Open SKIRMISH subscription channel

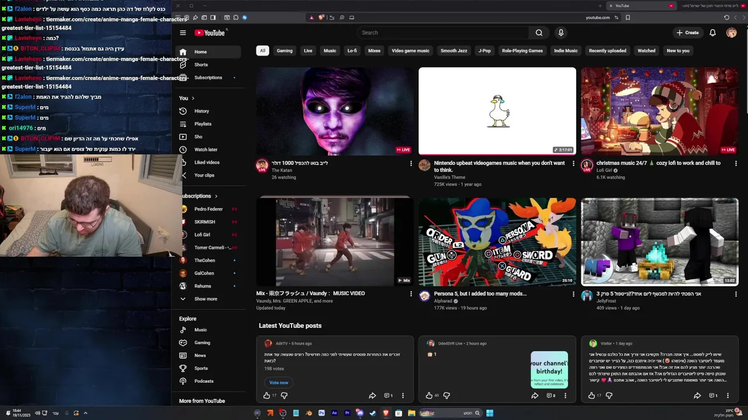pos(209,222)
